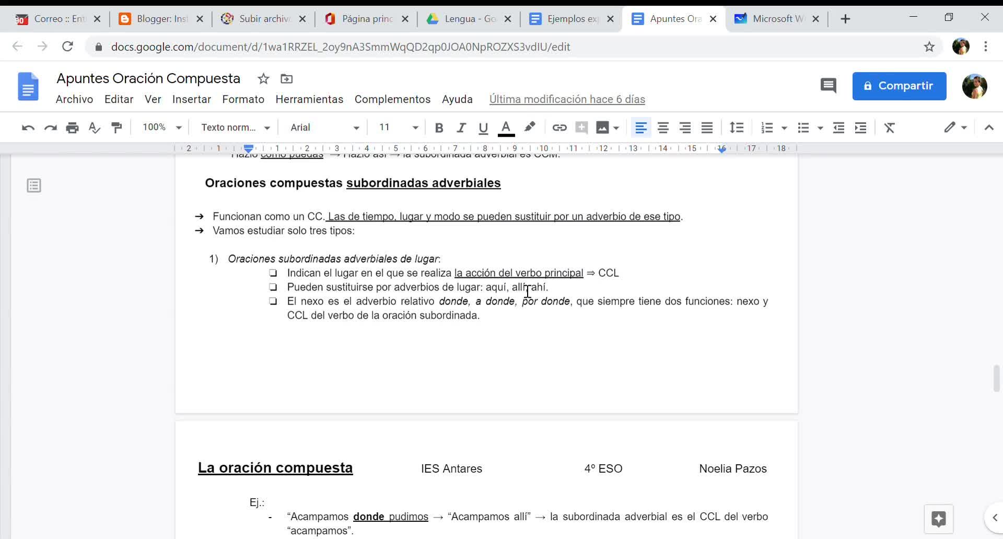Select the paint format roller tool
The width and height of the screenshot is (1003, 539).
click(x=116, y=127)
